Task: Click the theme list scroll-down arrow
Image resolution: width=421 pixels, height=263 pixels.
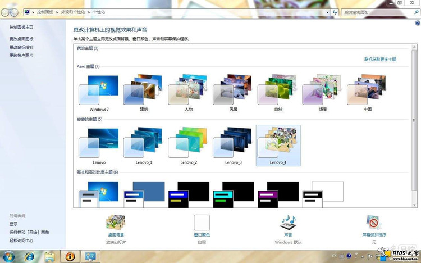Action: (x=414, y=205)
